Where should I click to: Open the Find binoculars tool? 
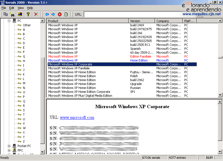coord(12,14)
